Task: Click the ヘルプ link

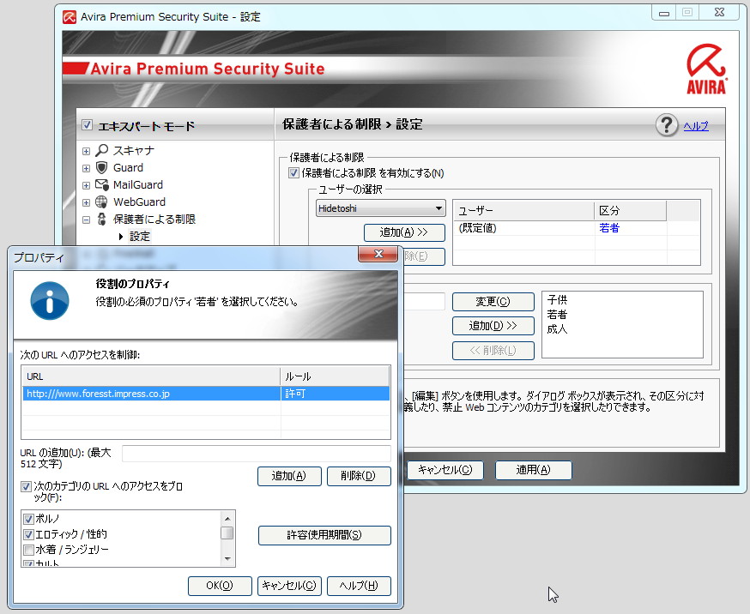Action: pos(695,125)
